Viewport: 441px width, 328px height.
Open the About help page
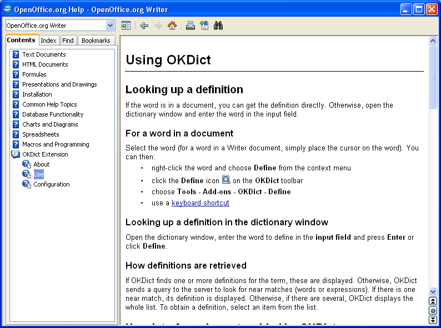click(x=42, y=164)
